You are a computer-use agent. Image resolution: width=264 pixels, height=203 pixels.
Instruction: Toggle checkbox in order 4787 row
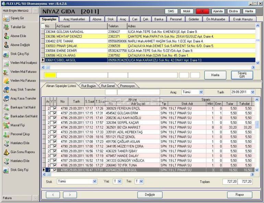coord(55,160)
